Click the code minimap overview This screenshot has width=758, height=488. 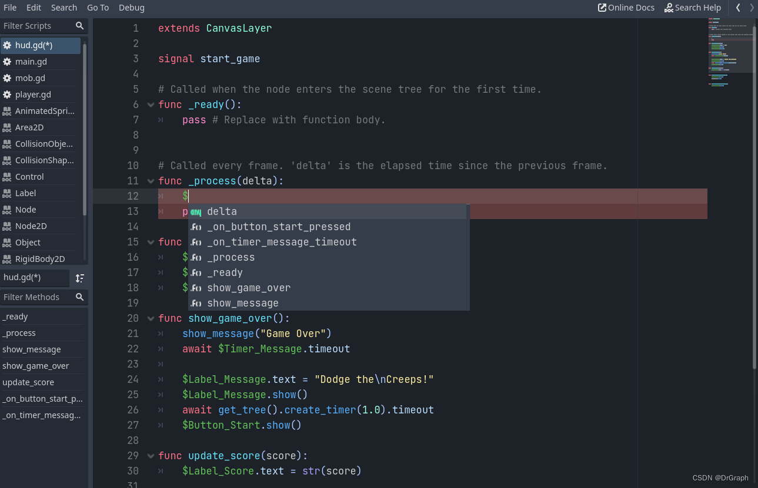point(731,53)
